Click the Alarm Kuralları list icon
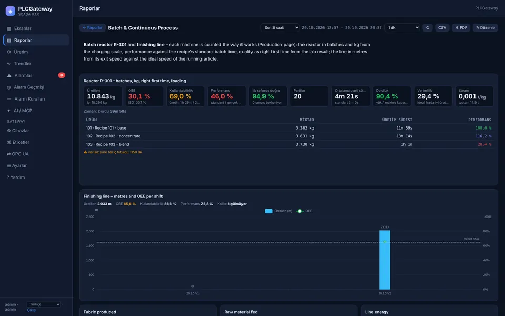505x316 pixels. coord(9,99)
